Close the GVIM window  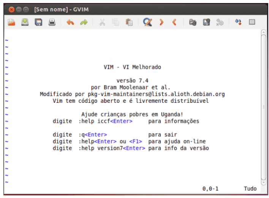(x=11, y=9)
